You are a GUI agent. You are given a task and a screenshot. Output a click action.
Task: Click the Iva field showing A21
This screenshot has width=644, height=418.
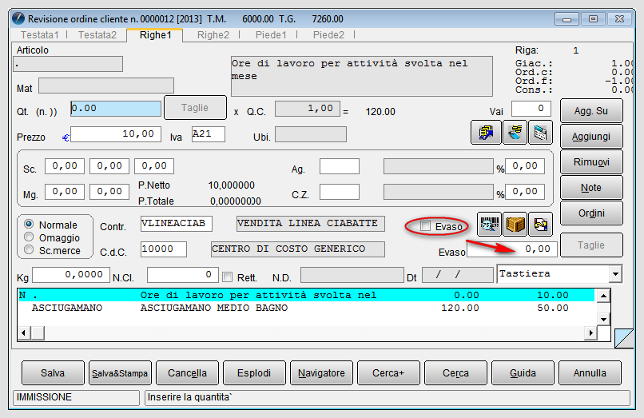point(209,134)
